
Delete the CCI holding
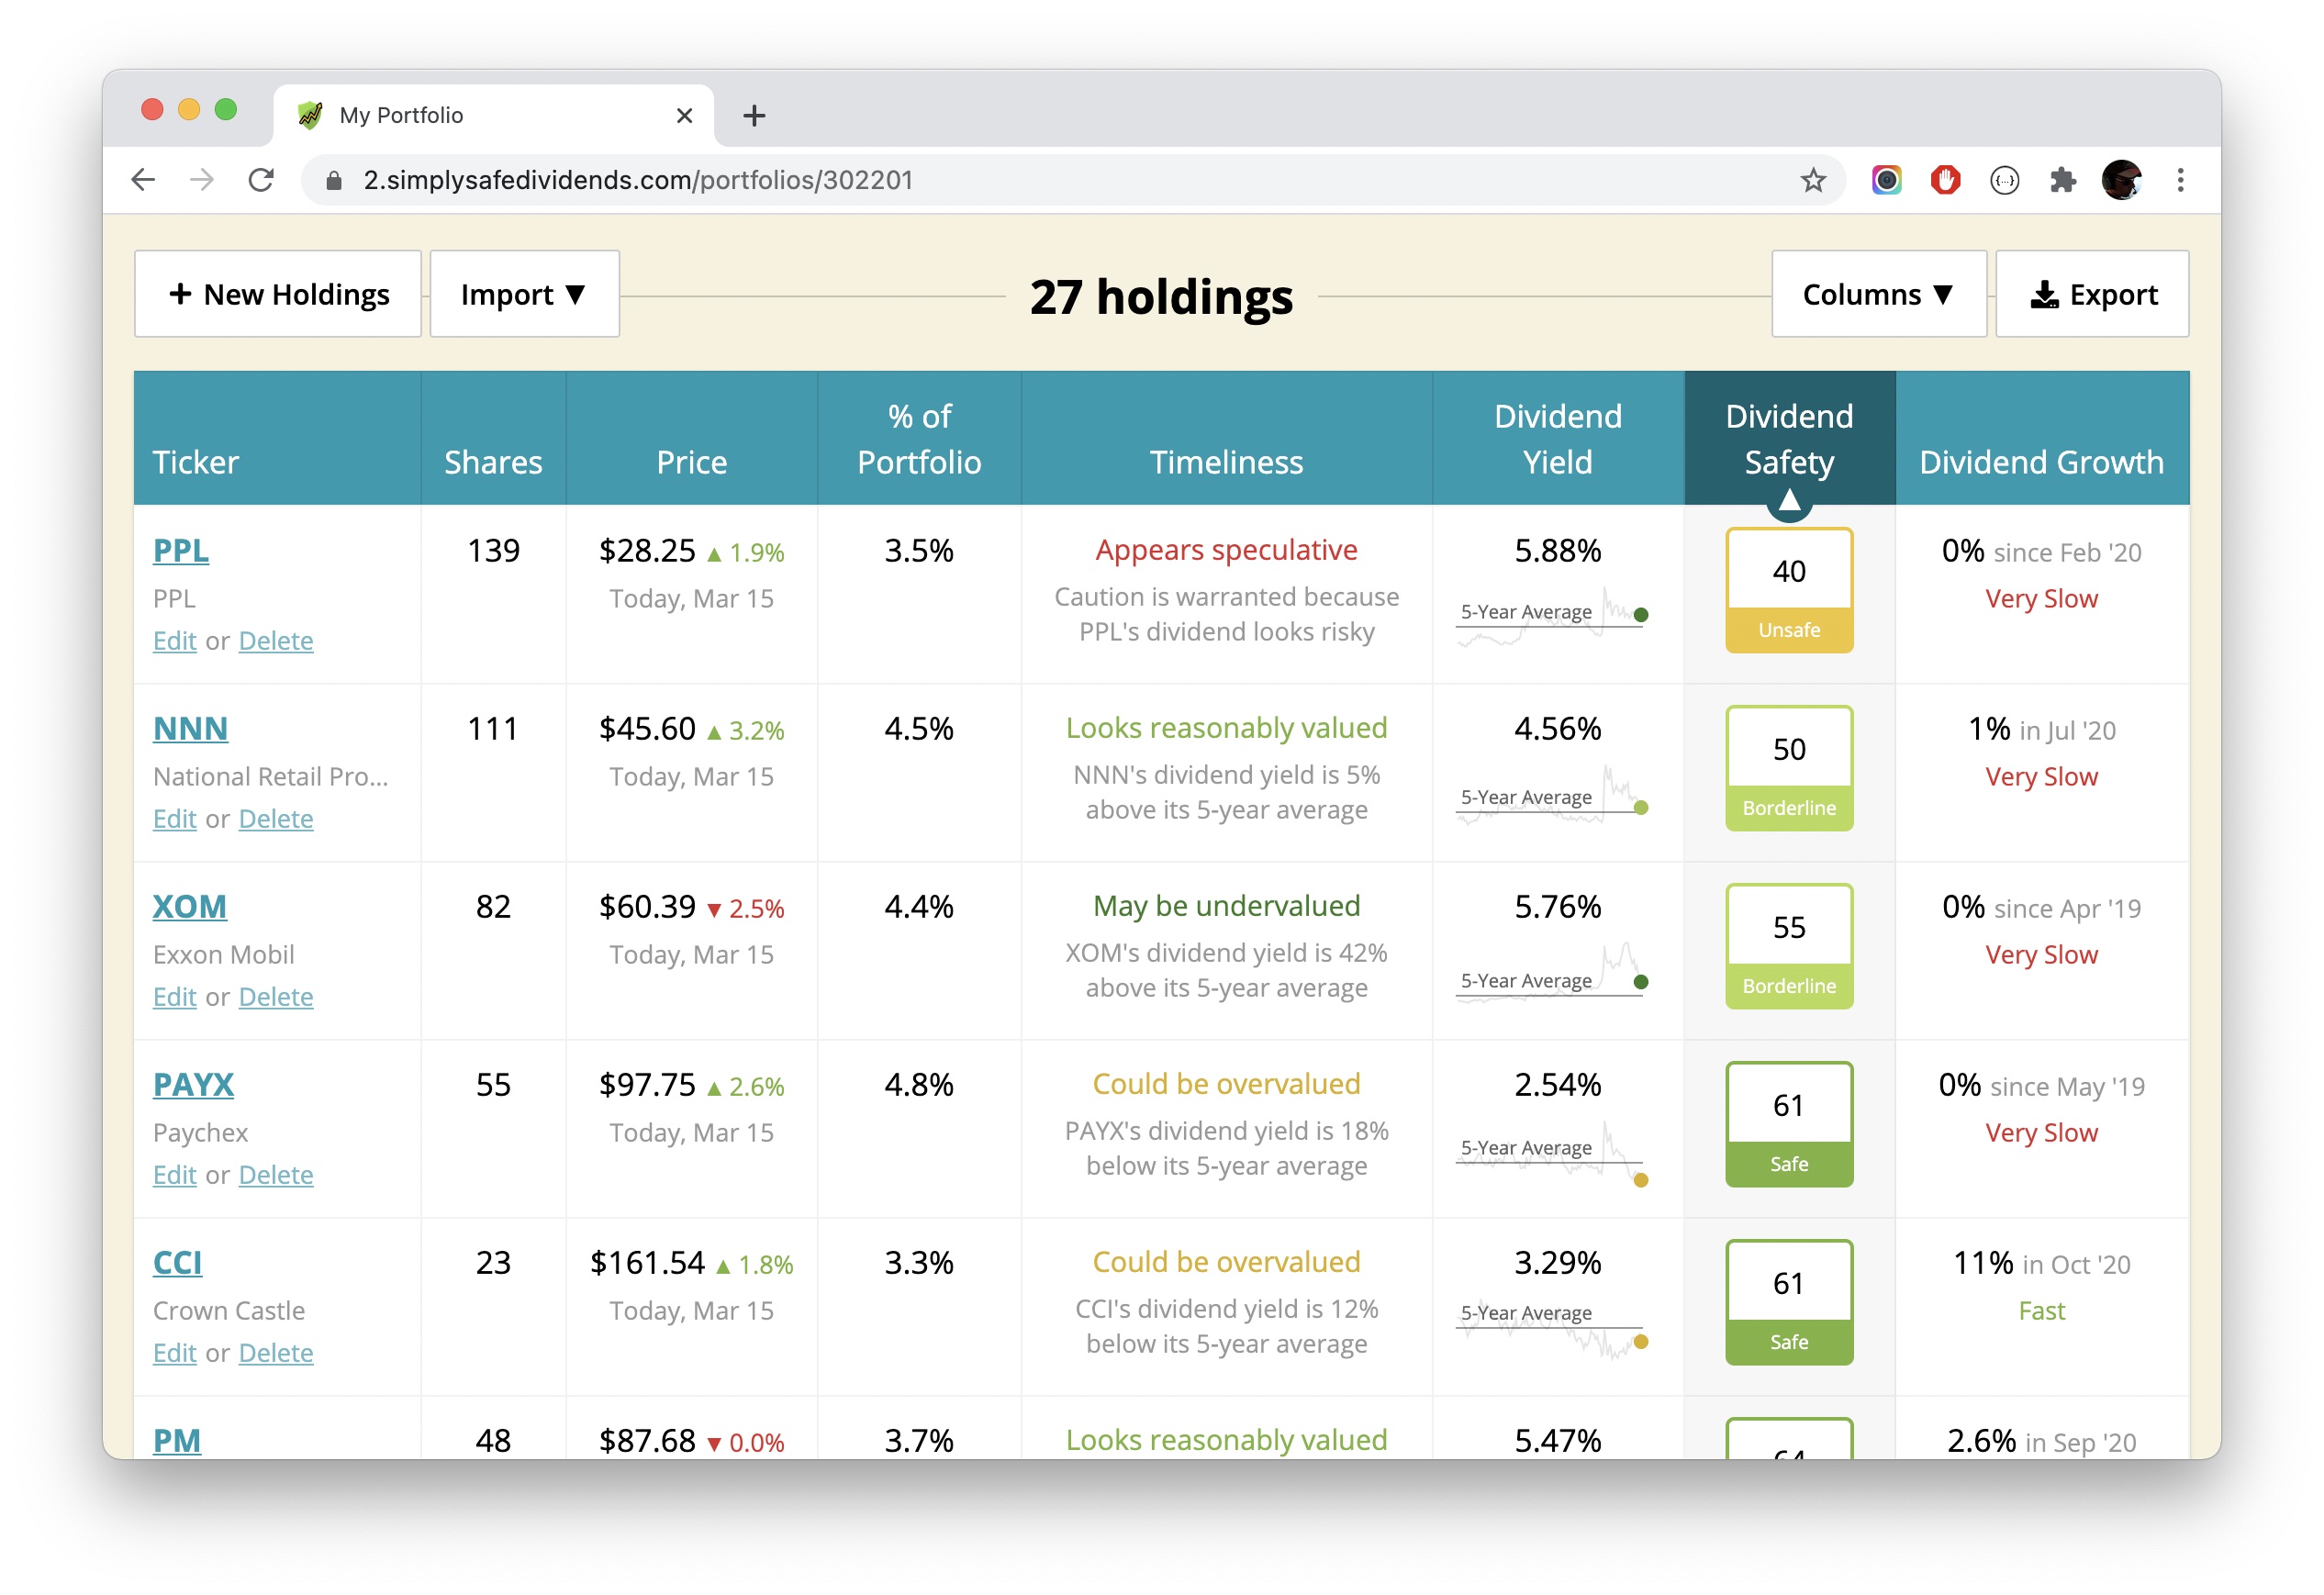[x=276, y=1353]
